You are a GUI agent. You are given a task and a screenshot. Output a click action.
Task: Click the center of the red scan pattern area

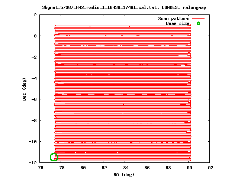tap(123, 93)
